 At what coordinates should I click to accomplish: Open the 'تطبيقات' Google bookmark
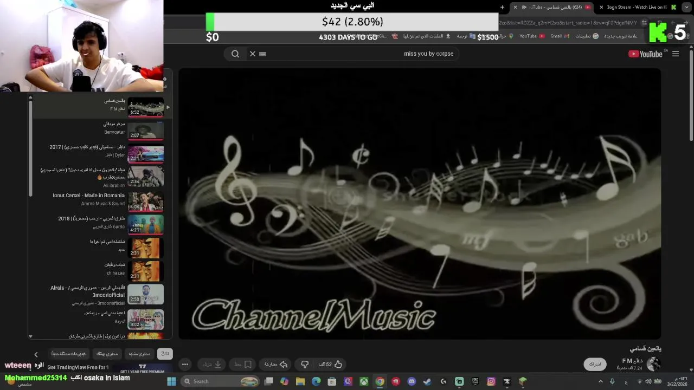pyautogui.click(x=587, y=36)
